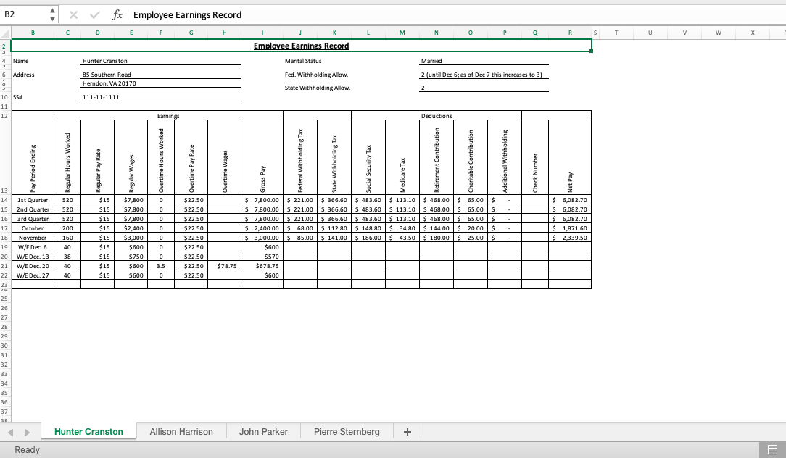
Task: Open the Name Box dropdown arrows
Action: click(52, 14)
